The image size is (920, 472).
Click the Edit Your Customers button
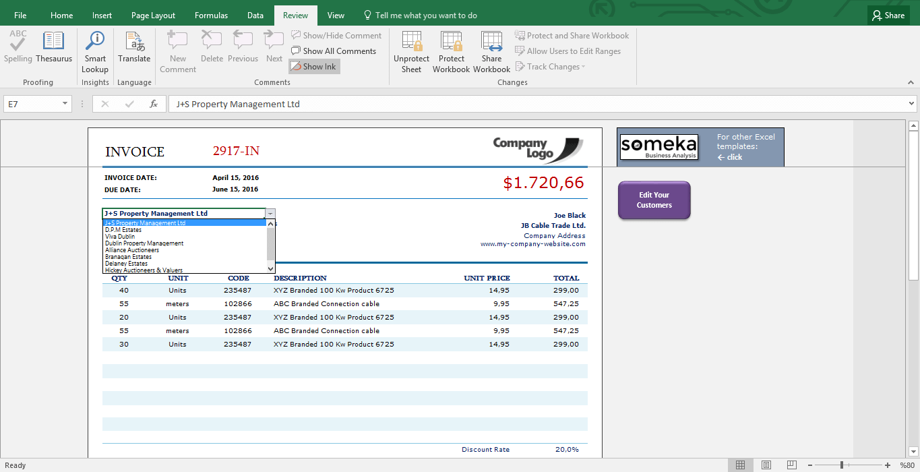(x=654, y=200)
